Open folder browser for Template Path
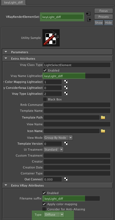Viewport: 115px width, 220px height. [103, 118]
